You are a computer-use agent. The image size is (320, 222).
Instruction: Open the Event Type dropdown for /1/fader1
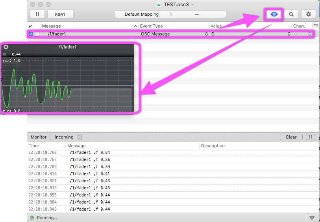point(207,34)
